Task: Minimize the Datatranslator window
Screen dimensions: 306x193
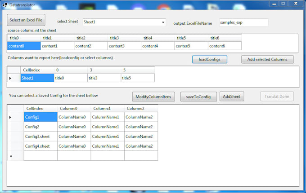Action: [x=274, y=4]
